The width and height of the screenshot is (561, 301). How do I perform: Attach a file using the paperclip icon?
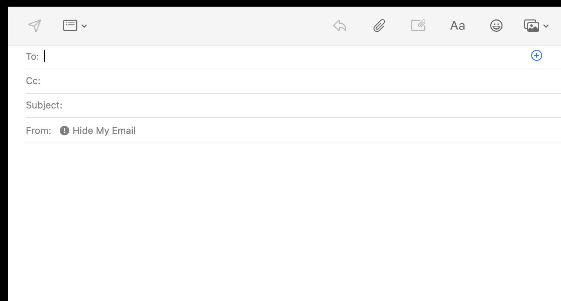[x=379, y=25]
